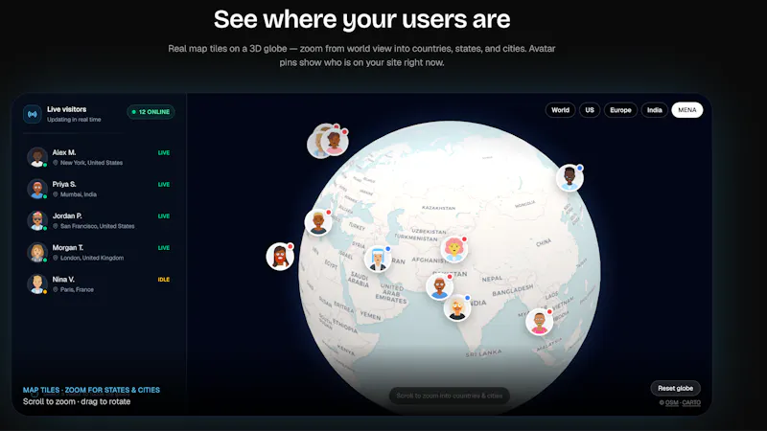
Task: Click Morgan T. avatar in visitor list
Action: click(x=37, y=253)
